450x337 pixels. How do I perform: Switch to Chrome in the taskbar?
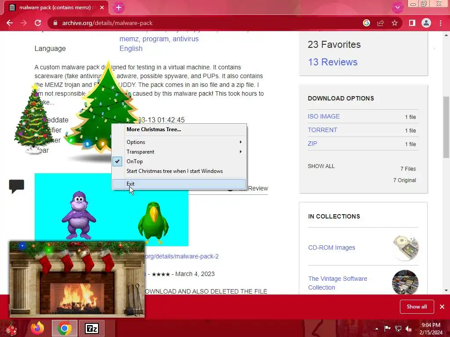click(x=65, y=328)
